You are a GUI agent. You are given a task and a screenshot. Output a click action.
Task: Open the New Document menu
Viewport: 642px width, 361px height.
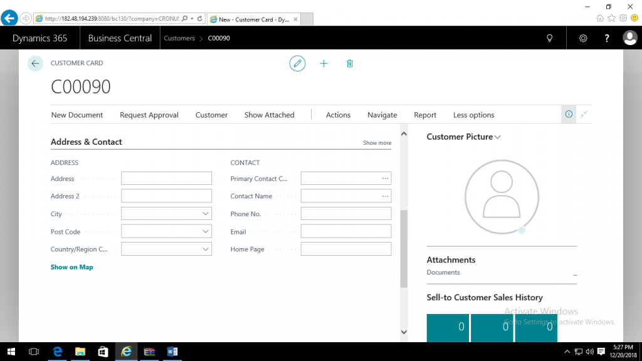[77, 115]
